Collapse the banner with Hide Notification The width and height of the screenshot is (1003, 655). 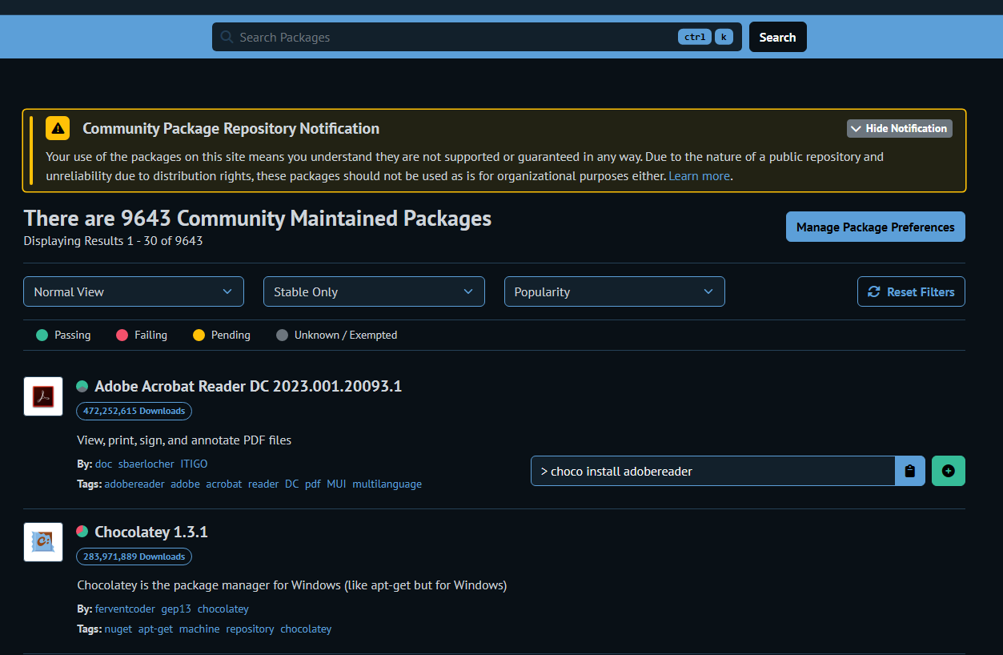tap(899, 128)
